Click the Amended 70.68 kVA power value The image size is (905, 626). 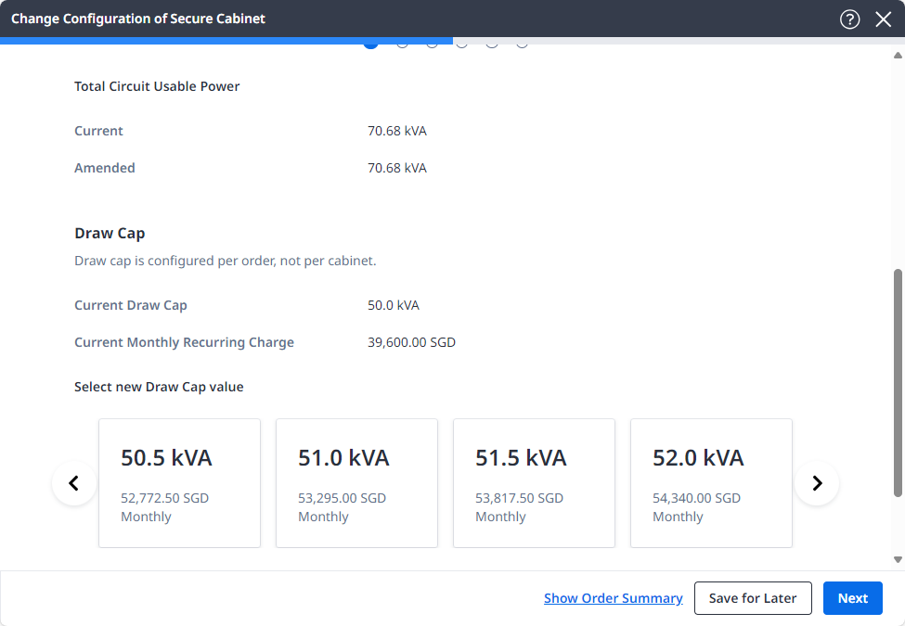click(x=397, y=168)
